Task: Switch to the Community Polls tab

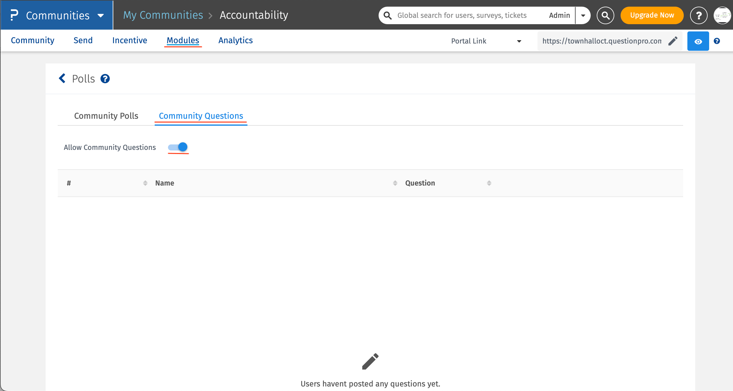Action: pos(106,116)
